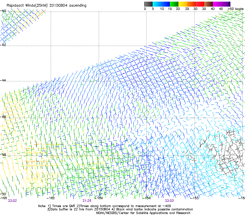Click the '-42' latitude label

click(x=3, y=45)
